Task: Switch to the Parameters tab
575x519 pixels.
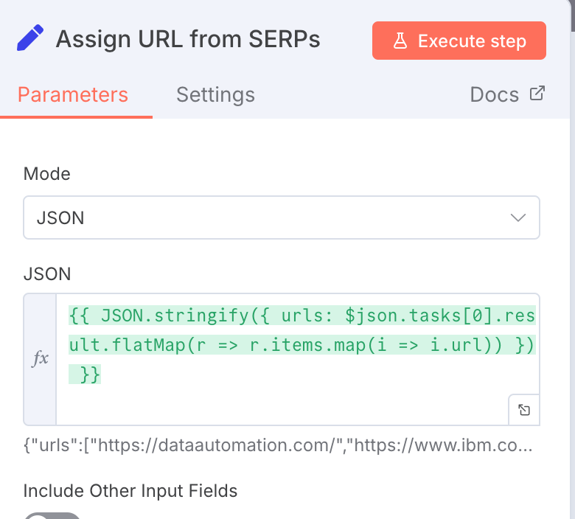Action: [73, 95]
